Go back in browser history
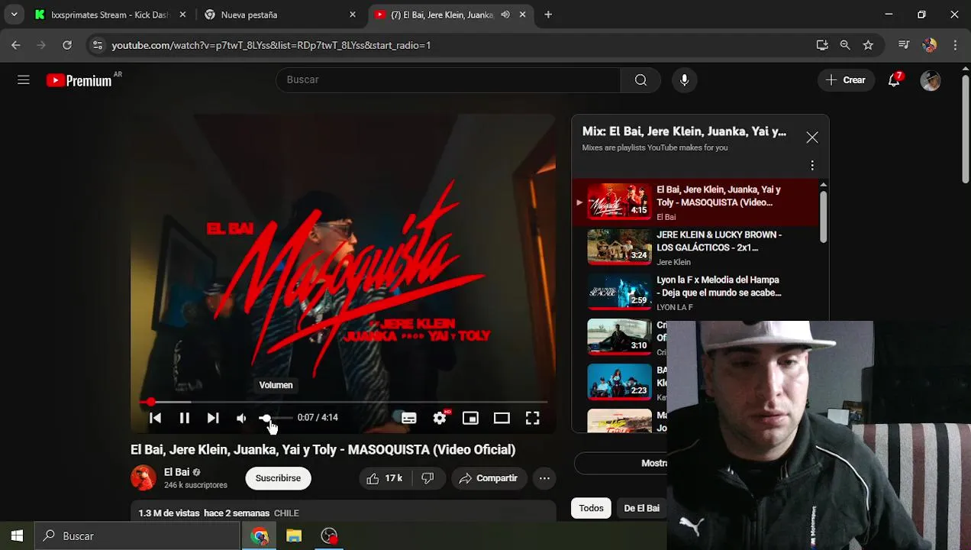The height and width of the screenshot is (550, 971). point(16,45)
